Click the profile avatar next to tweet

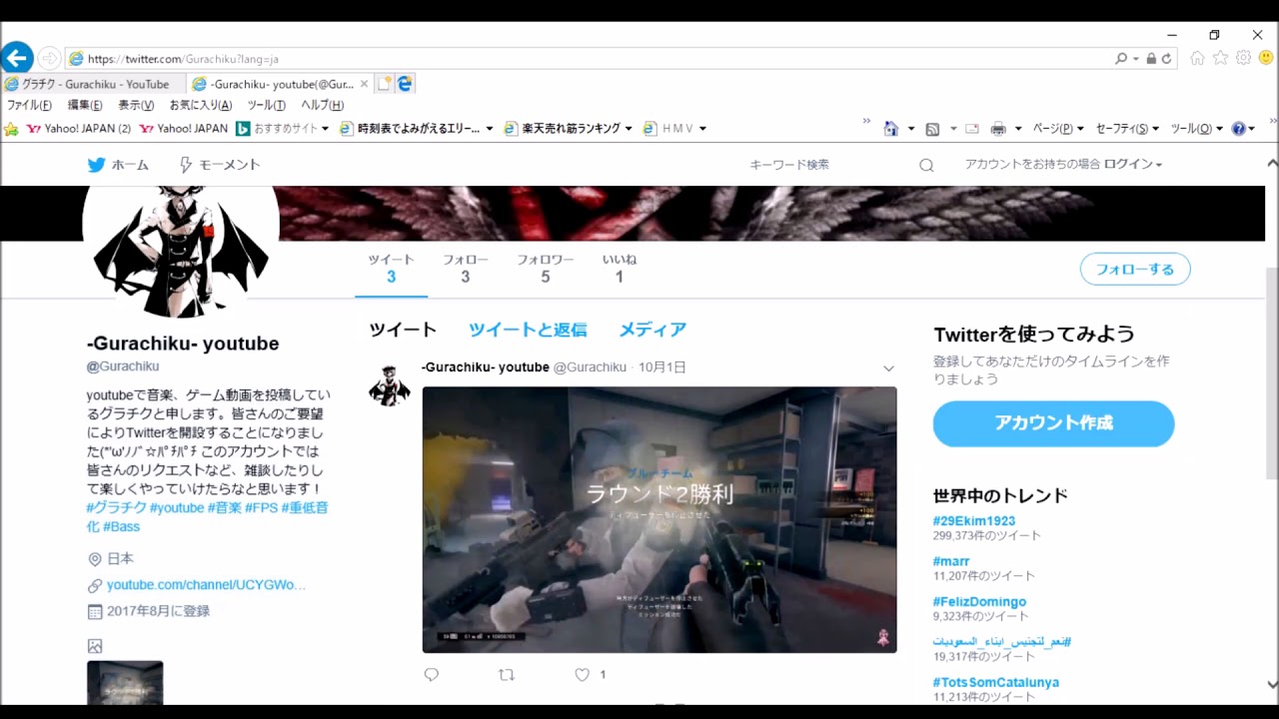click(x=390, y=385)
